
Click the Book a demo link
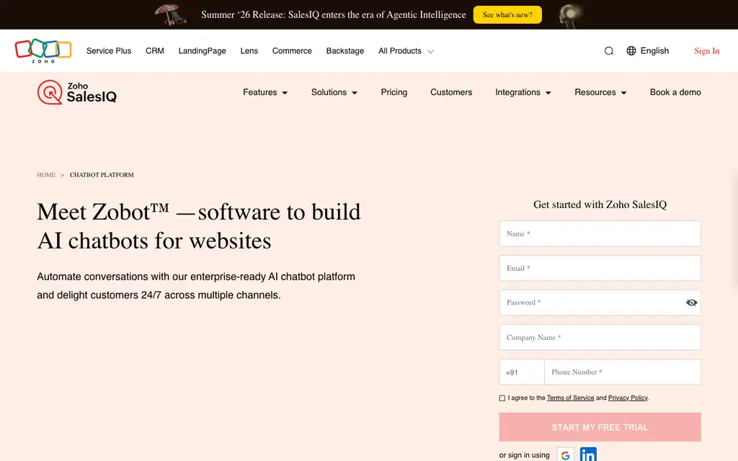[675, 92]
